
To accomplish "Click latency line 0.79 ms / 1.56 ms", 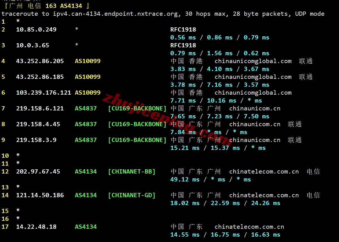I will [220, 53].
